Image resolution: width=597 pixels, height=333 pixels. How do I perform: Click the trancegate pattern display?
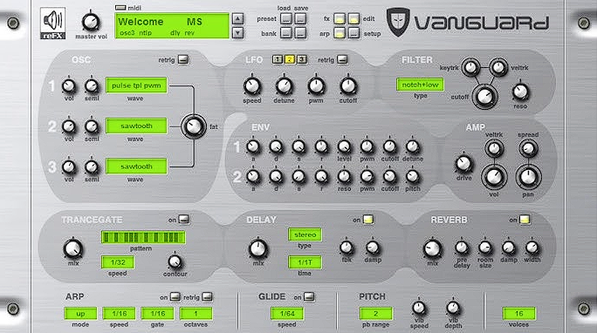pos(143,237)
